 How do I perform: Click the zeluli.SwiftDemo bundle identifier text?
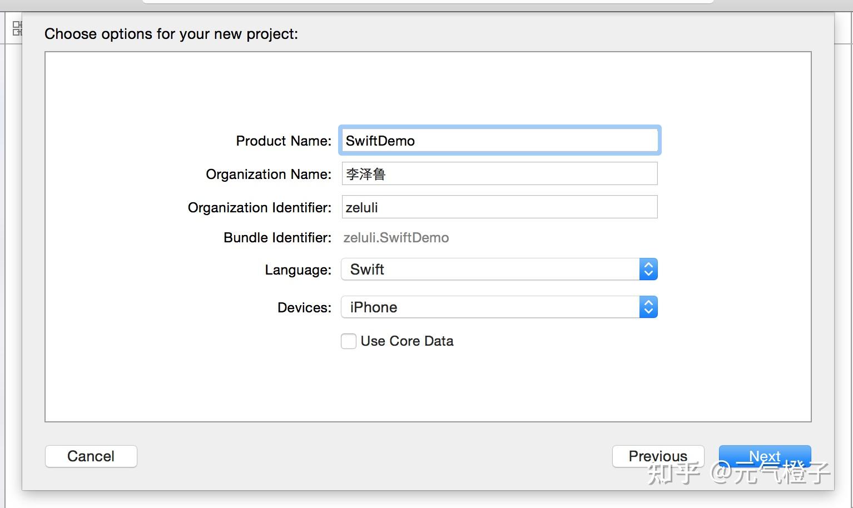[396, 238]
